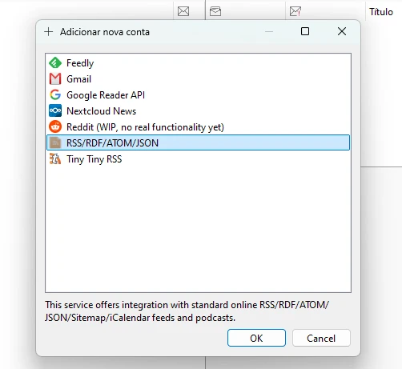Click the Título column header
Viewport: 402px width, 369px height.
(x=381, y=12)
